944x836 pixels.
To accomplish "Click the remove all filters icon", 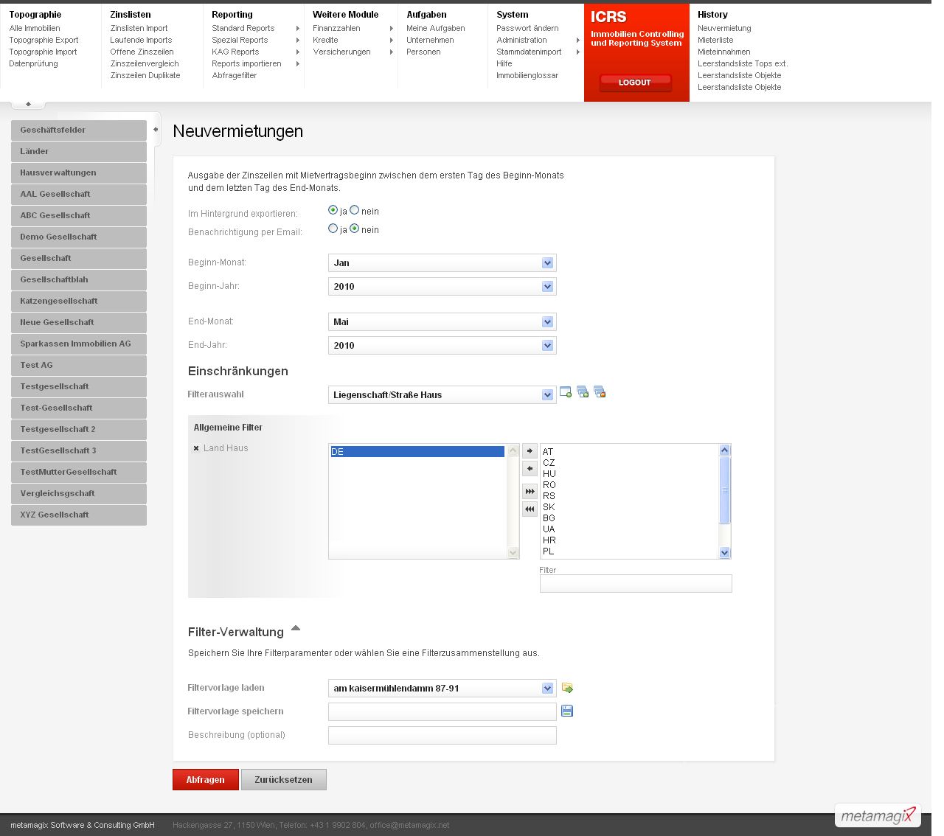I will tap(600, 392).
